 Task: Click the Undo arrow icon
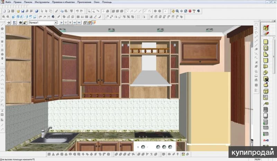pos(77,11)
